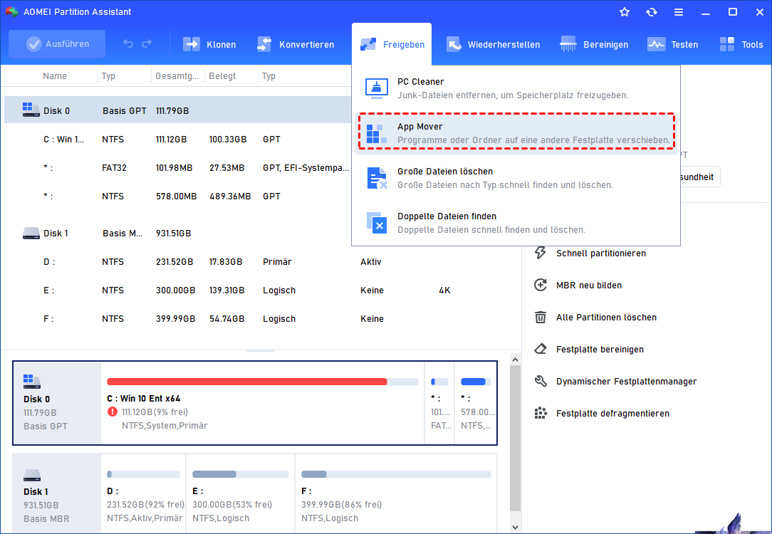Click the star favorite icon in title bar
The image size is (772, 534).
625,12
